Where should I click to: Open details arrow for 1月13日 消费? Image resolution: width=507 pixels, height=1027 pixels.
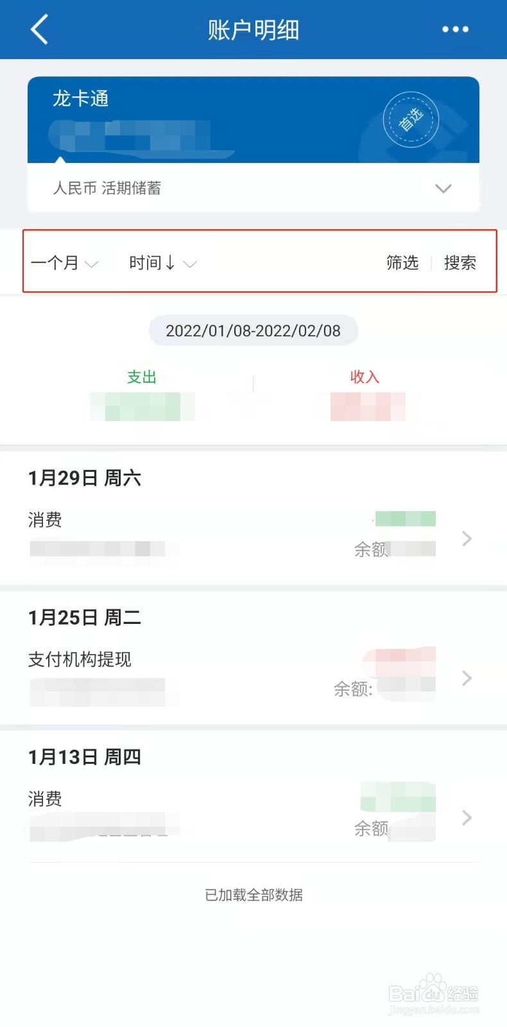point(467,817)
